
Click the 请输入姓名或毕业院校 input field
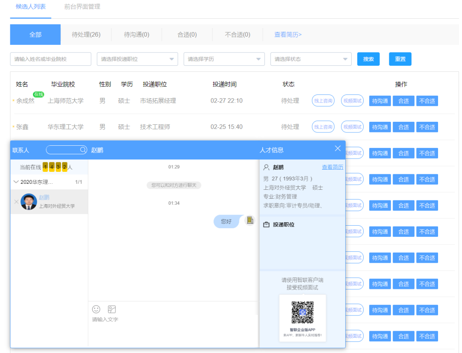point(50,59)
